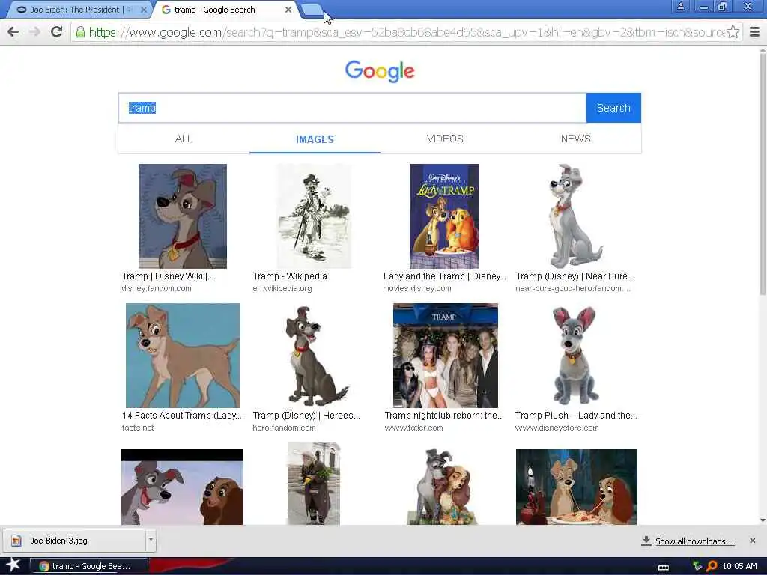Click the Lady and the Tramp | Disney title
The width and height of the screenshot is (767, 575).
[444, 276]
